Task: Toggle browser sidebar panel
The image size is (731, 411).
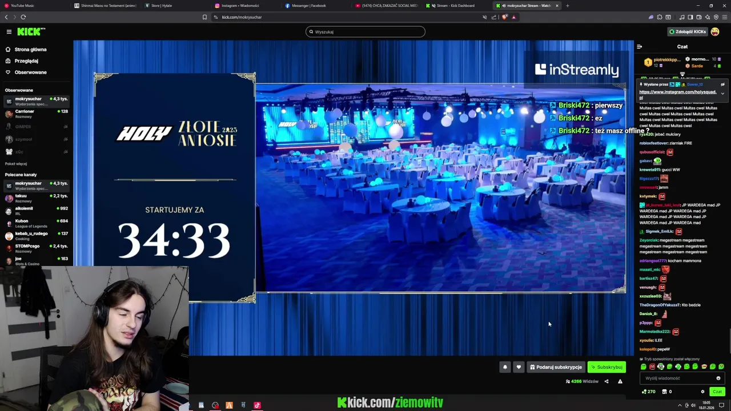Action: click(x=690, y=17)
